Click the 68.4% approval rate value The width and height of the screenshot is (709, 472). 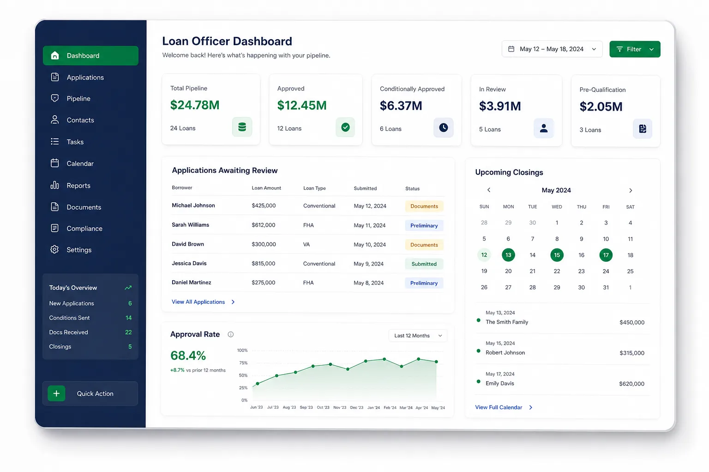click(x=188, y=355)
